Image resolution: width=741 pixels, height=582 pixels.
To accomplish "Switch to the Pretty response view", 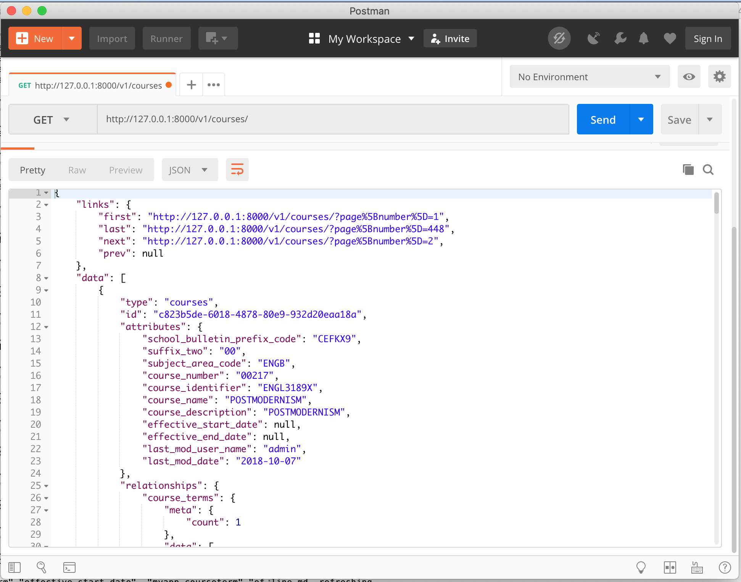I will 32,170.
